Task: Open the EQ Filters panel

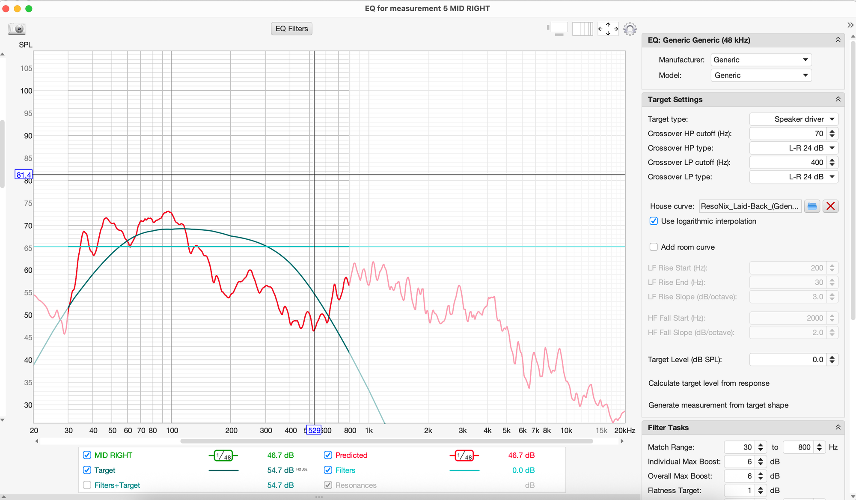Action: coord(291,29)
